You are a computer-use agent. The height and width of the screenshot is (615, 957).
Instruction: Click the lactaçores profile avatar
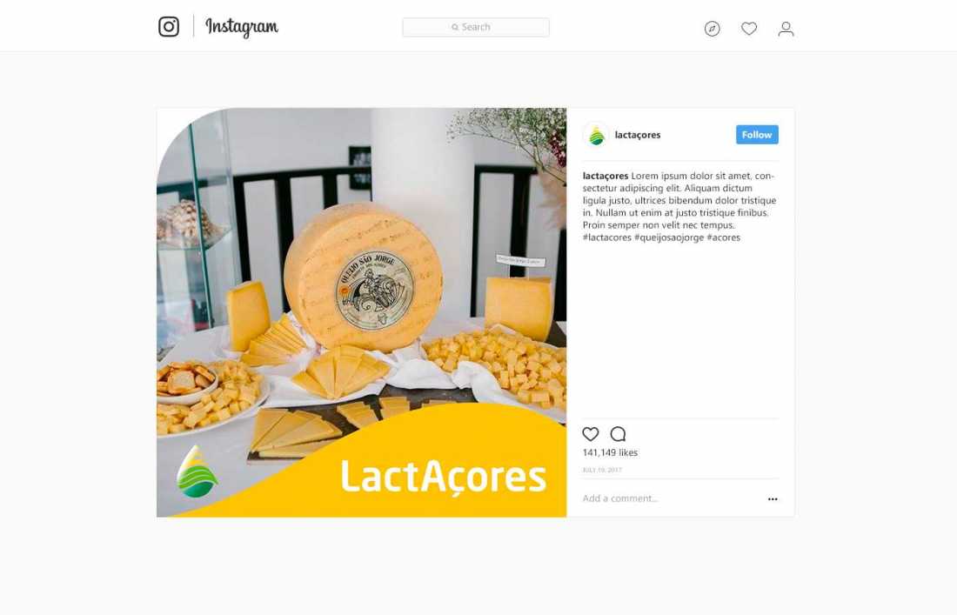click(596, 135)
